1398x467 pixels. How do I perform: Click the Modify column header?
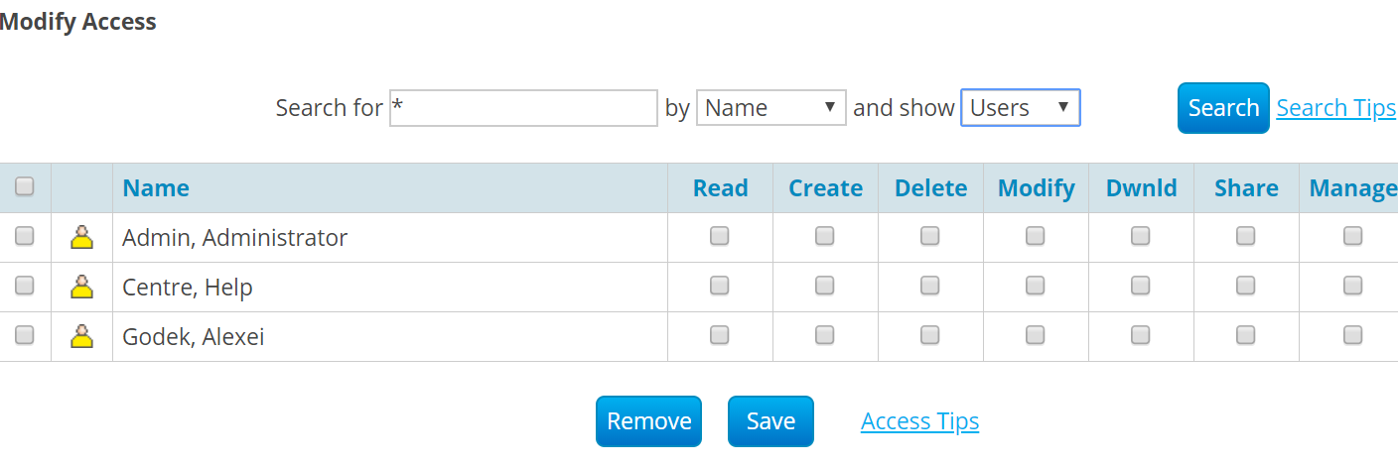tap(1036, 188)
